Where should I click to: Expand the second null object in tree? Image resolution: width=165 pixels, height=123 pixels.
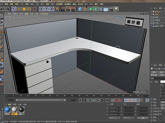tap(151, 20)
